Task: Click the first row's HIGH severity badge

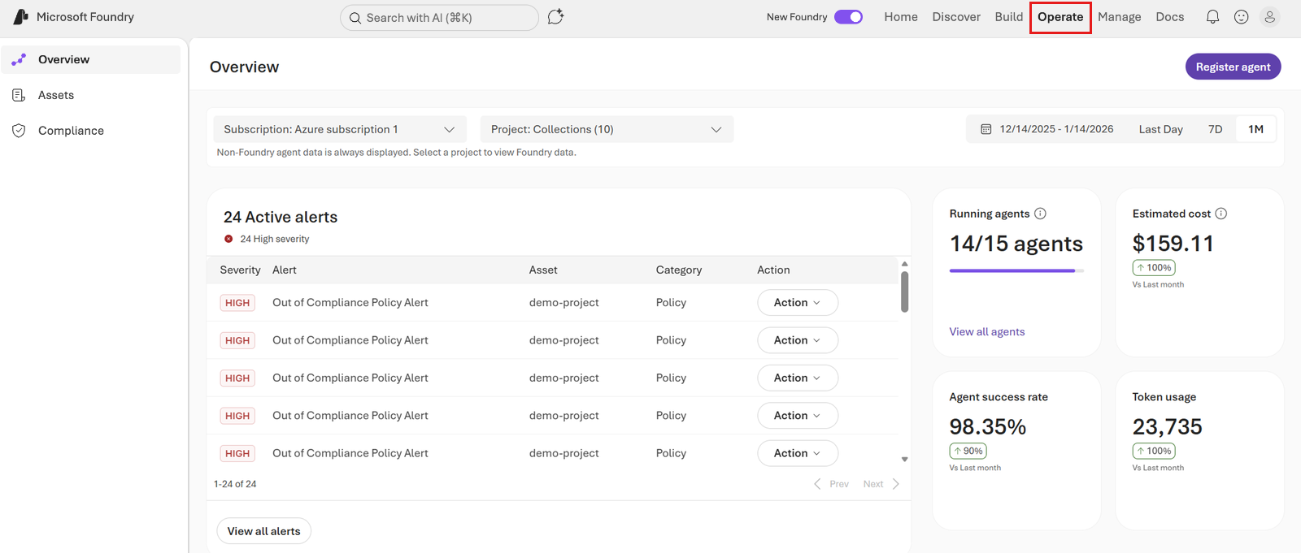Action: tap(237, 303)
